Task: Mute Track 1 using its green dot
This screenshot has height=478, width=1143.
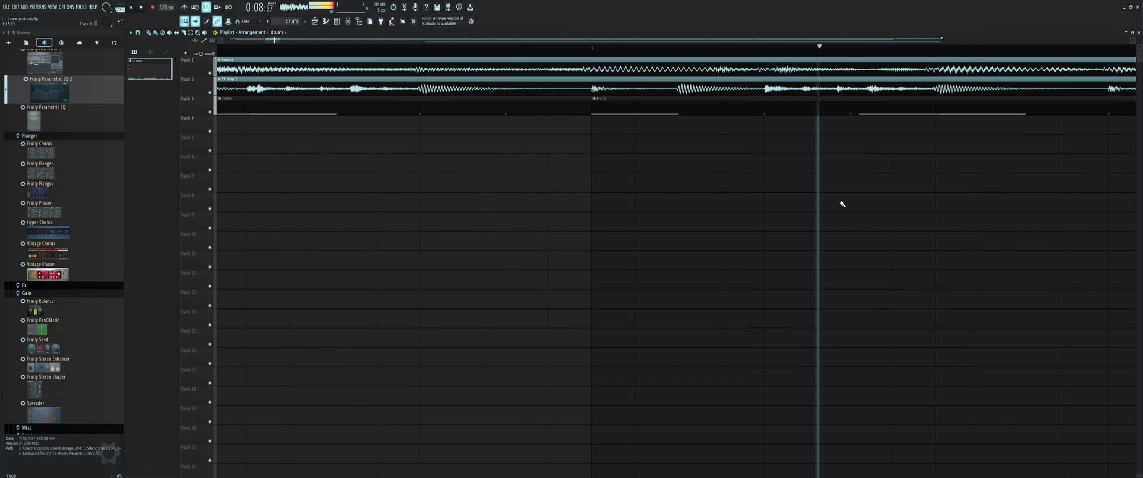Action: 210,73
